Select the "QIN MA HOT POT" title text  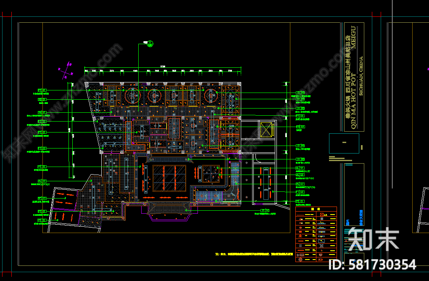(354, 101)
